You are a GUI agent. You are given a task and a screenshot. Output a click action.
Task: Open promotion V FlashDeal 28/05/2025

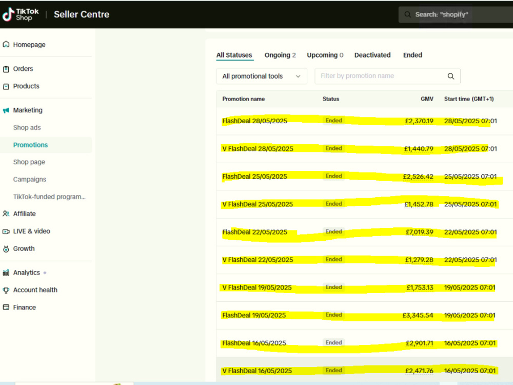258,149
